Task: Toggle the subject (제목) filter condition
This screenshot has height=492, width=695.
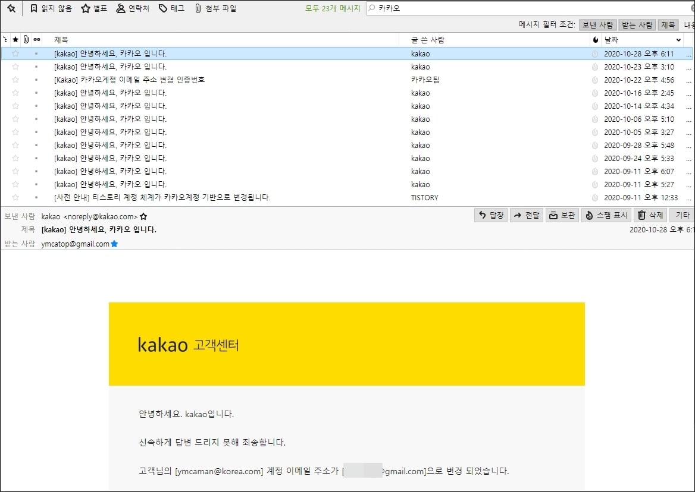Action: point(668,25)
